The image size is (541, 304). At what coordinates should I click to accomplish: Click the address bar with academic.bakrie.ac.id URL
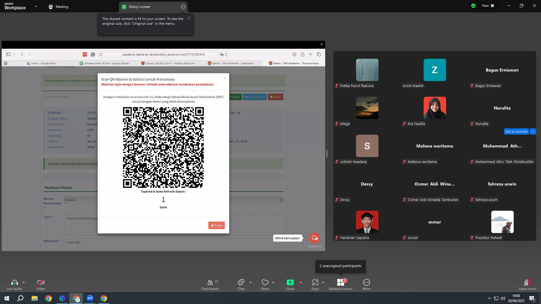(x=163, y=54)
